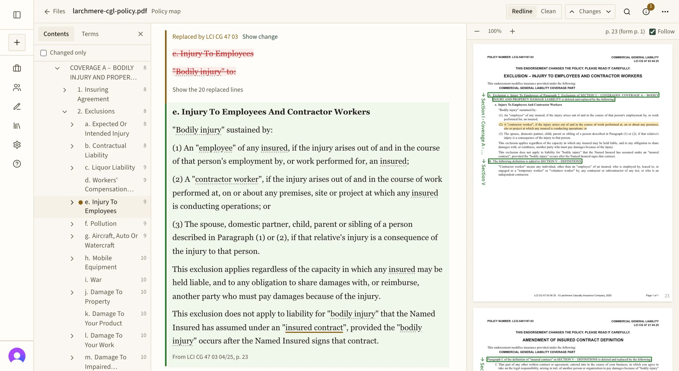The image size is (679, 371).
Task: Open the user profile avatar
Action: 17,356
